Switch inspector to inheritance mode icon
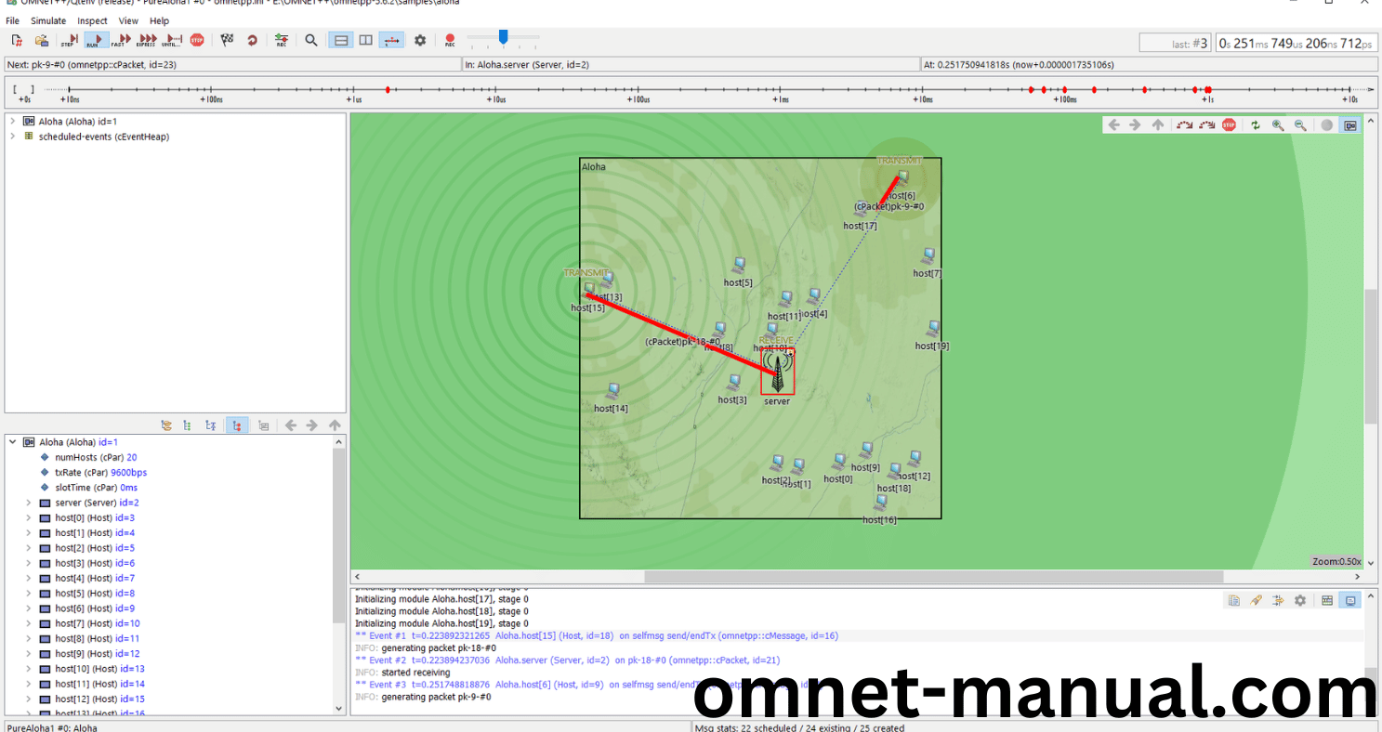This screenshot has width=1382, height=732. [x=211, y=425]
